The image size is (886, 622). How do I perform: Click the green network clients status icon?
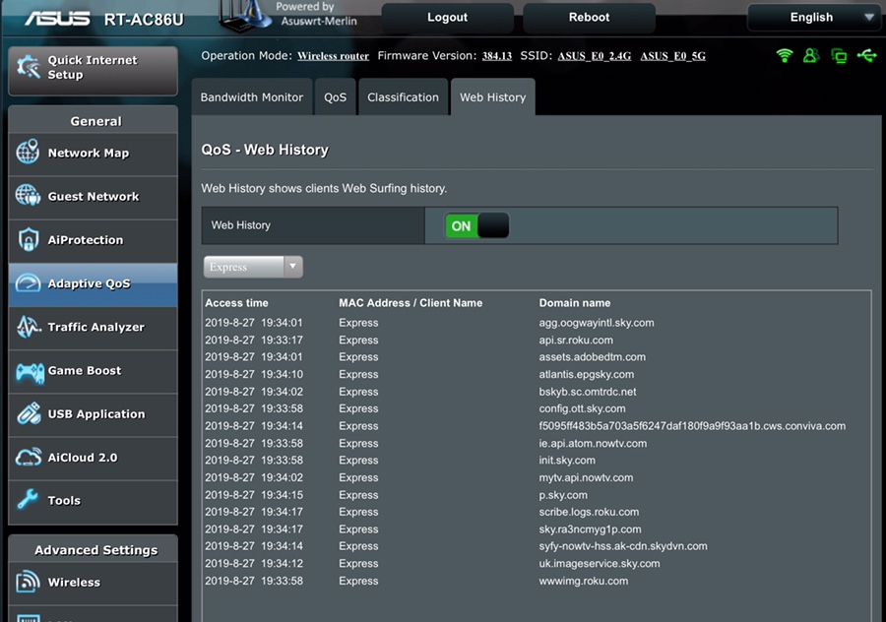point(839,56)
